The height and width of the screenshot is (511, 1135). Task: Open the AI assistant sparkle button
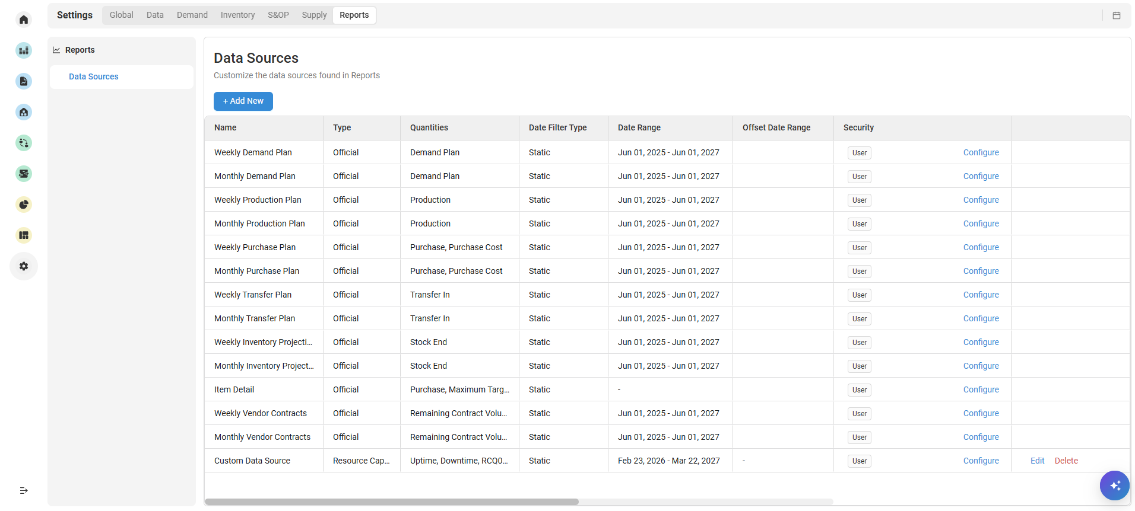(1114, 486)
